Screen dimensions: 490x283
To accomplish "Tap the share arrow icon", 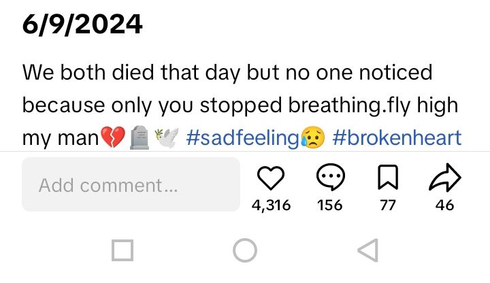I will tap(445, 179).
